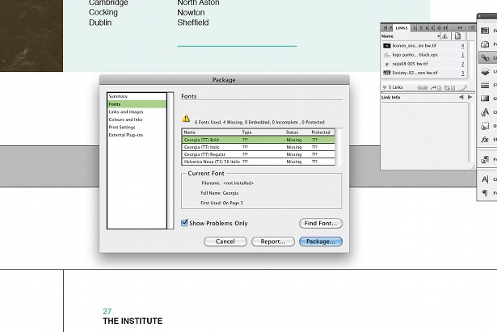Screen dimensions: 497x332
Task: Click the Name column sort arrow in the Links panel
Action: pyautogui.click(x=439, y=36)
